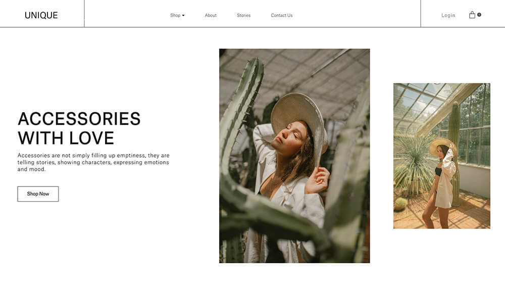Open the shopping bag cart icon
The height and width of the screenshot is (288, 505).
472,15
